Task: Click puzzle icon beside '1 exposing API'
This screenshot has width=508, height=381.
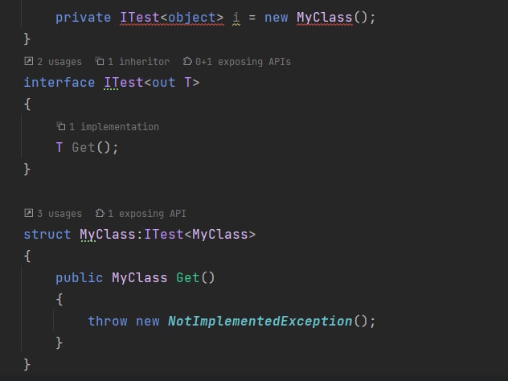Action: tap(100, 213)
